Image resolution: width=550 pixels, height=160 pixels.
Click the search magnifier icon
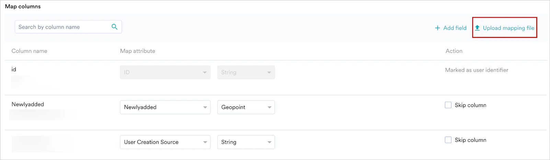pyautogui.click(x=115, y=27)
